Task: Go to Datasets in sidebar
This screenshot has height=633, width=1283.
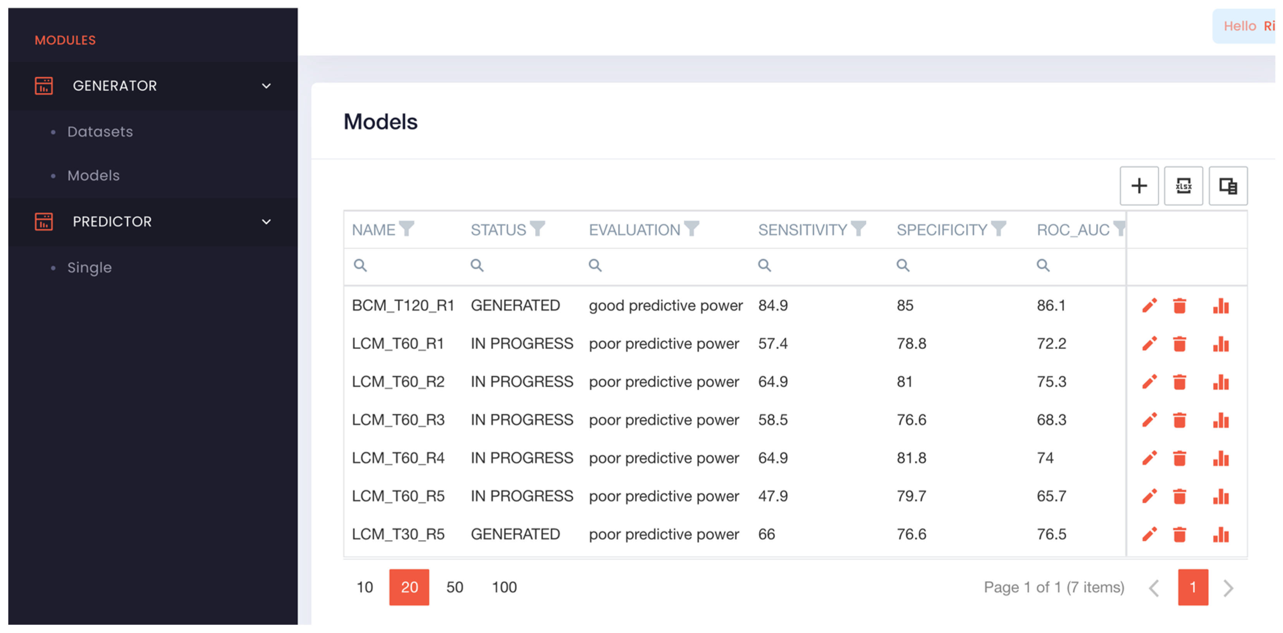Action: click(x=100, y=131)
